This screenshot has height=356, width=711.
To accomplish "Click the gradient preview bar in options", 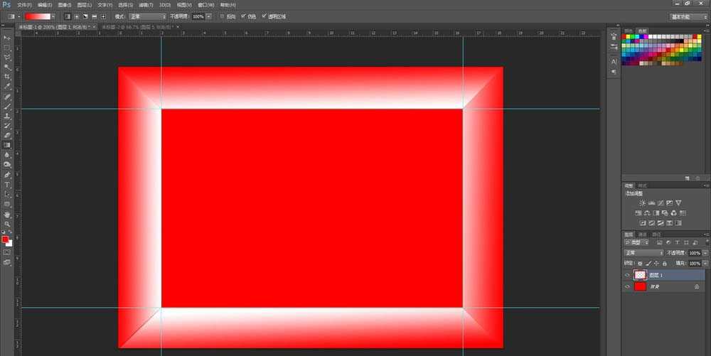I will coord(37,16).
